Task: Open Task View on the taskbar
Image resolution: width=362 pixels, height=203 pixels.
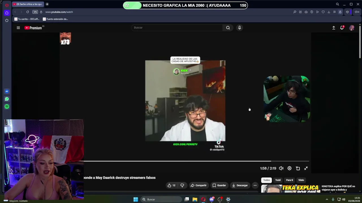Action: pos(187,199)
